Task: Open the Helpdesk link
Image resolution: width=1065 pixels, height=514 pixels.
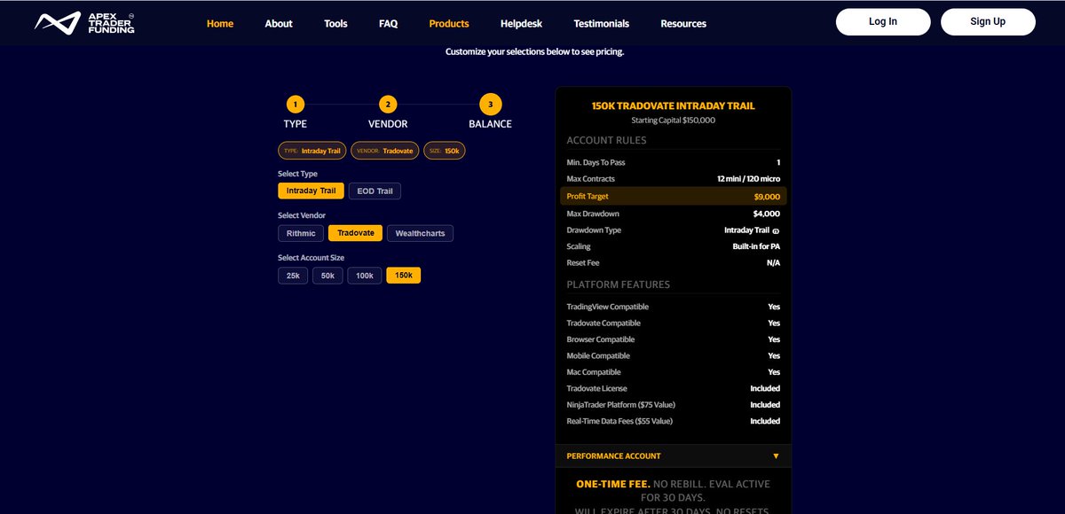Action: coord(521,23)
